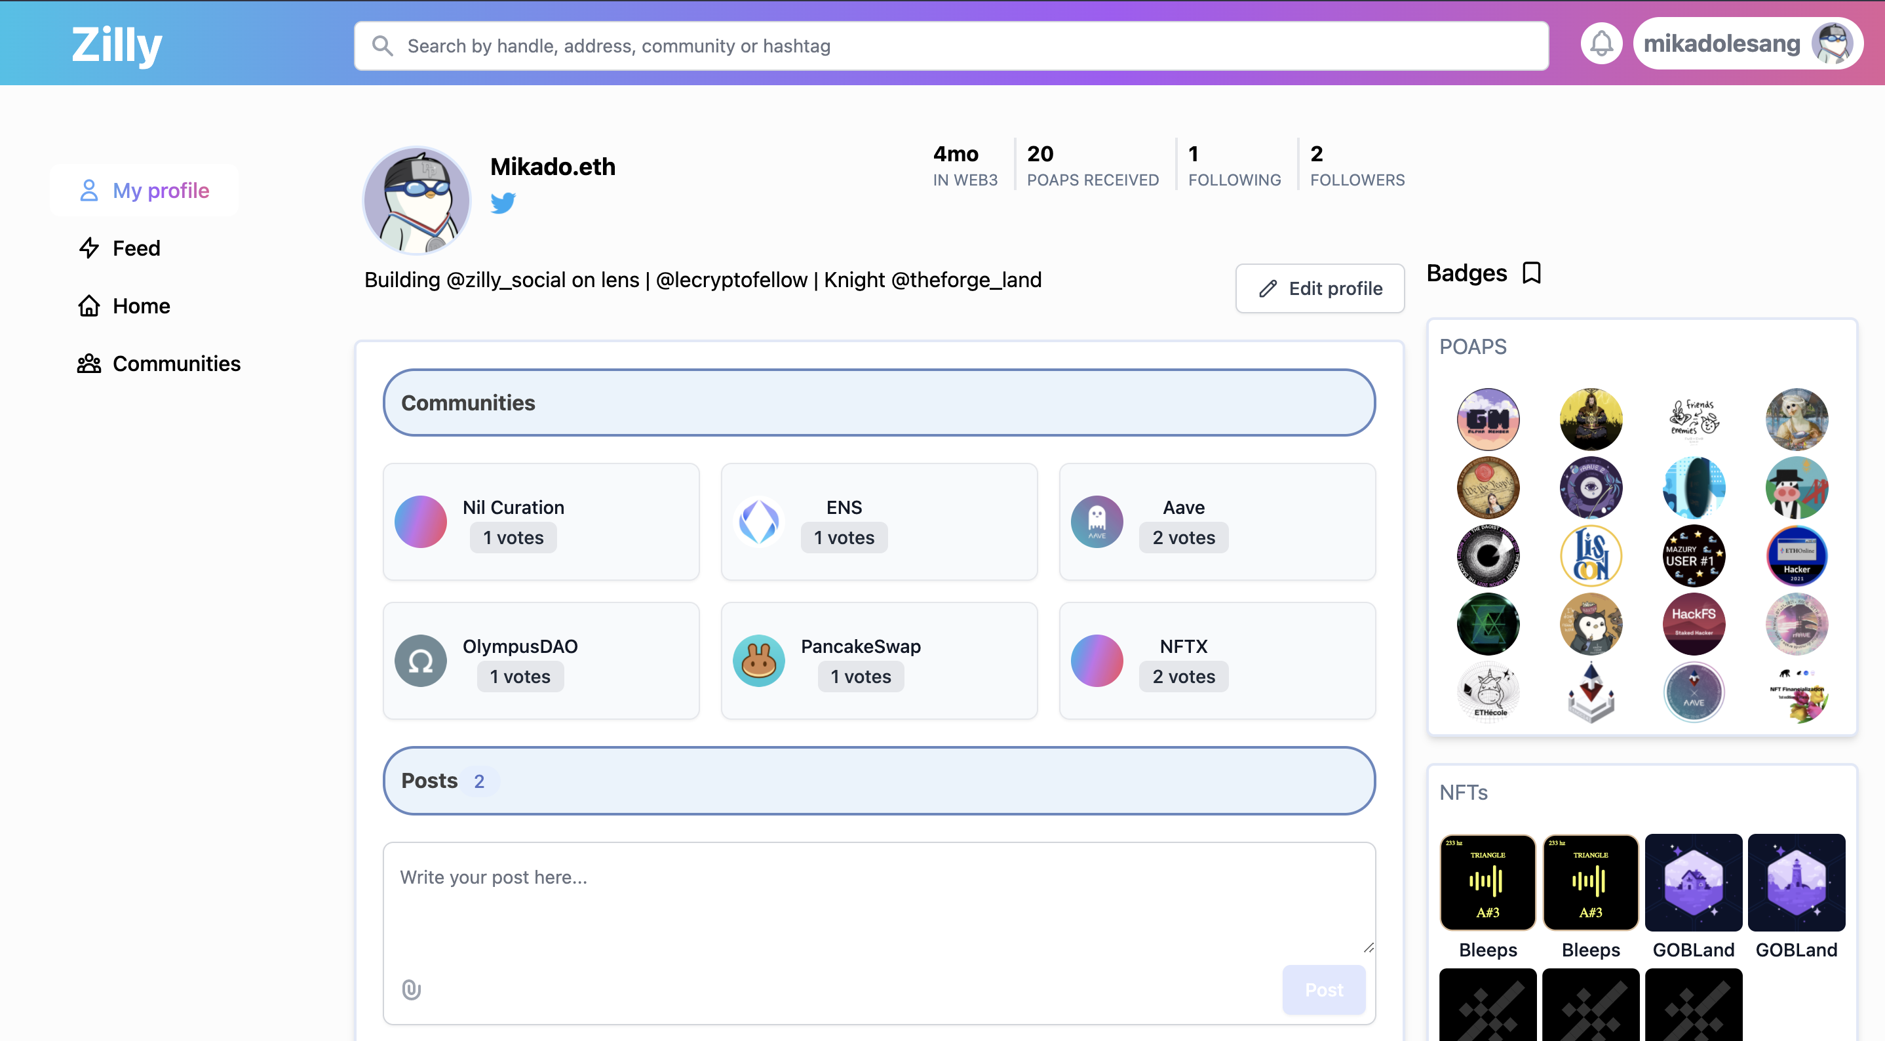The image size is (1885, 1041).
Task: Click the Nil Curation gradient circle
Action: pos(421,522)
